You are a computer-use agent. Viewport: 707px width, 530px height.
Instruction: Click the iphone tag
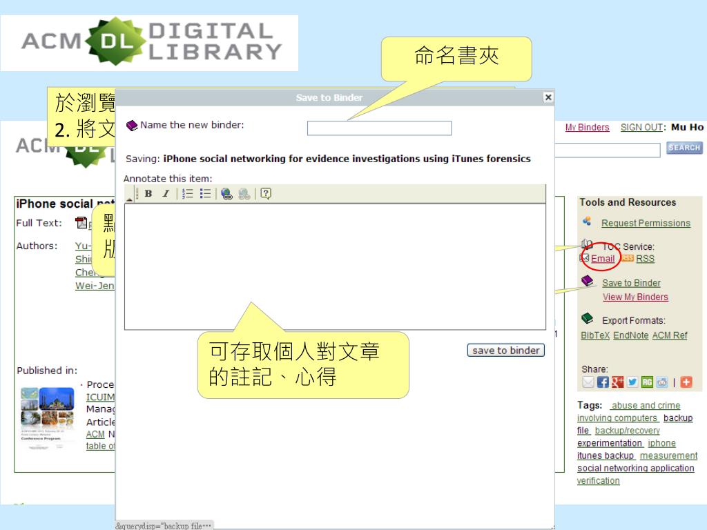[662, 444]
